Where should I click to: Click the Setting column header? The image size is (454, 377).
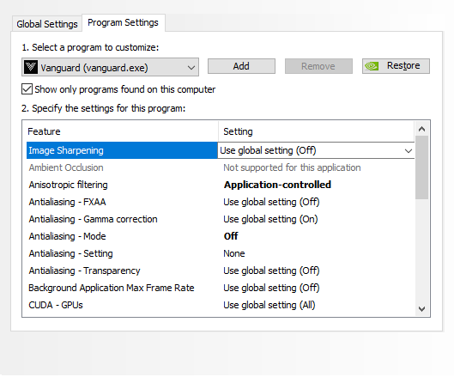click(316, 131)
